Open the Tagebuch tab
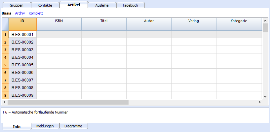Screen dimensions: 270x132 pyautogui.click(x=130, y=5)
